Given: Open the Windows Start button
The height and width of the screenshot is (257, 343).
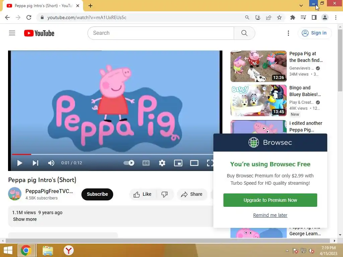Looking at the screenshot, I should [8, 250].
